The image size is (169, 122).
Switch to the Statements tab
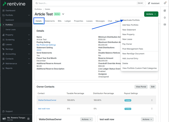tap(50, 21)
